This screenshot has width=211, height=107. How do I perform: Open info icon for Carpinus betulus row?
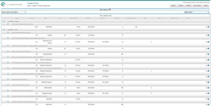coord(208,65)
